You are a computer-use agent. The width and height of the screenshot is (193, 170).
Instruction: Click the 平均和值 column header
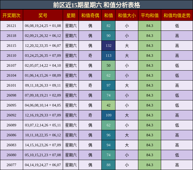150,15
